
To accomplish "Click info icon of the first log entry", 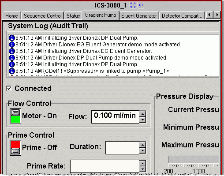I will (12, 38).
